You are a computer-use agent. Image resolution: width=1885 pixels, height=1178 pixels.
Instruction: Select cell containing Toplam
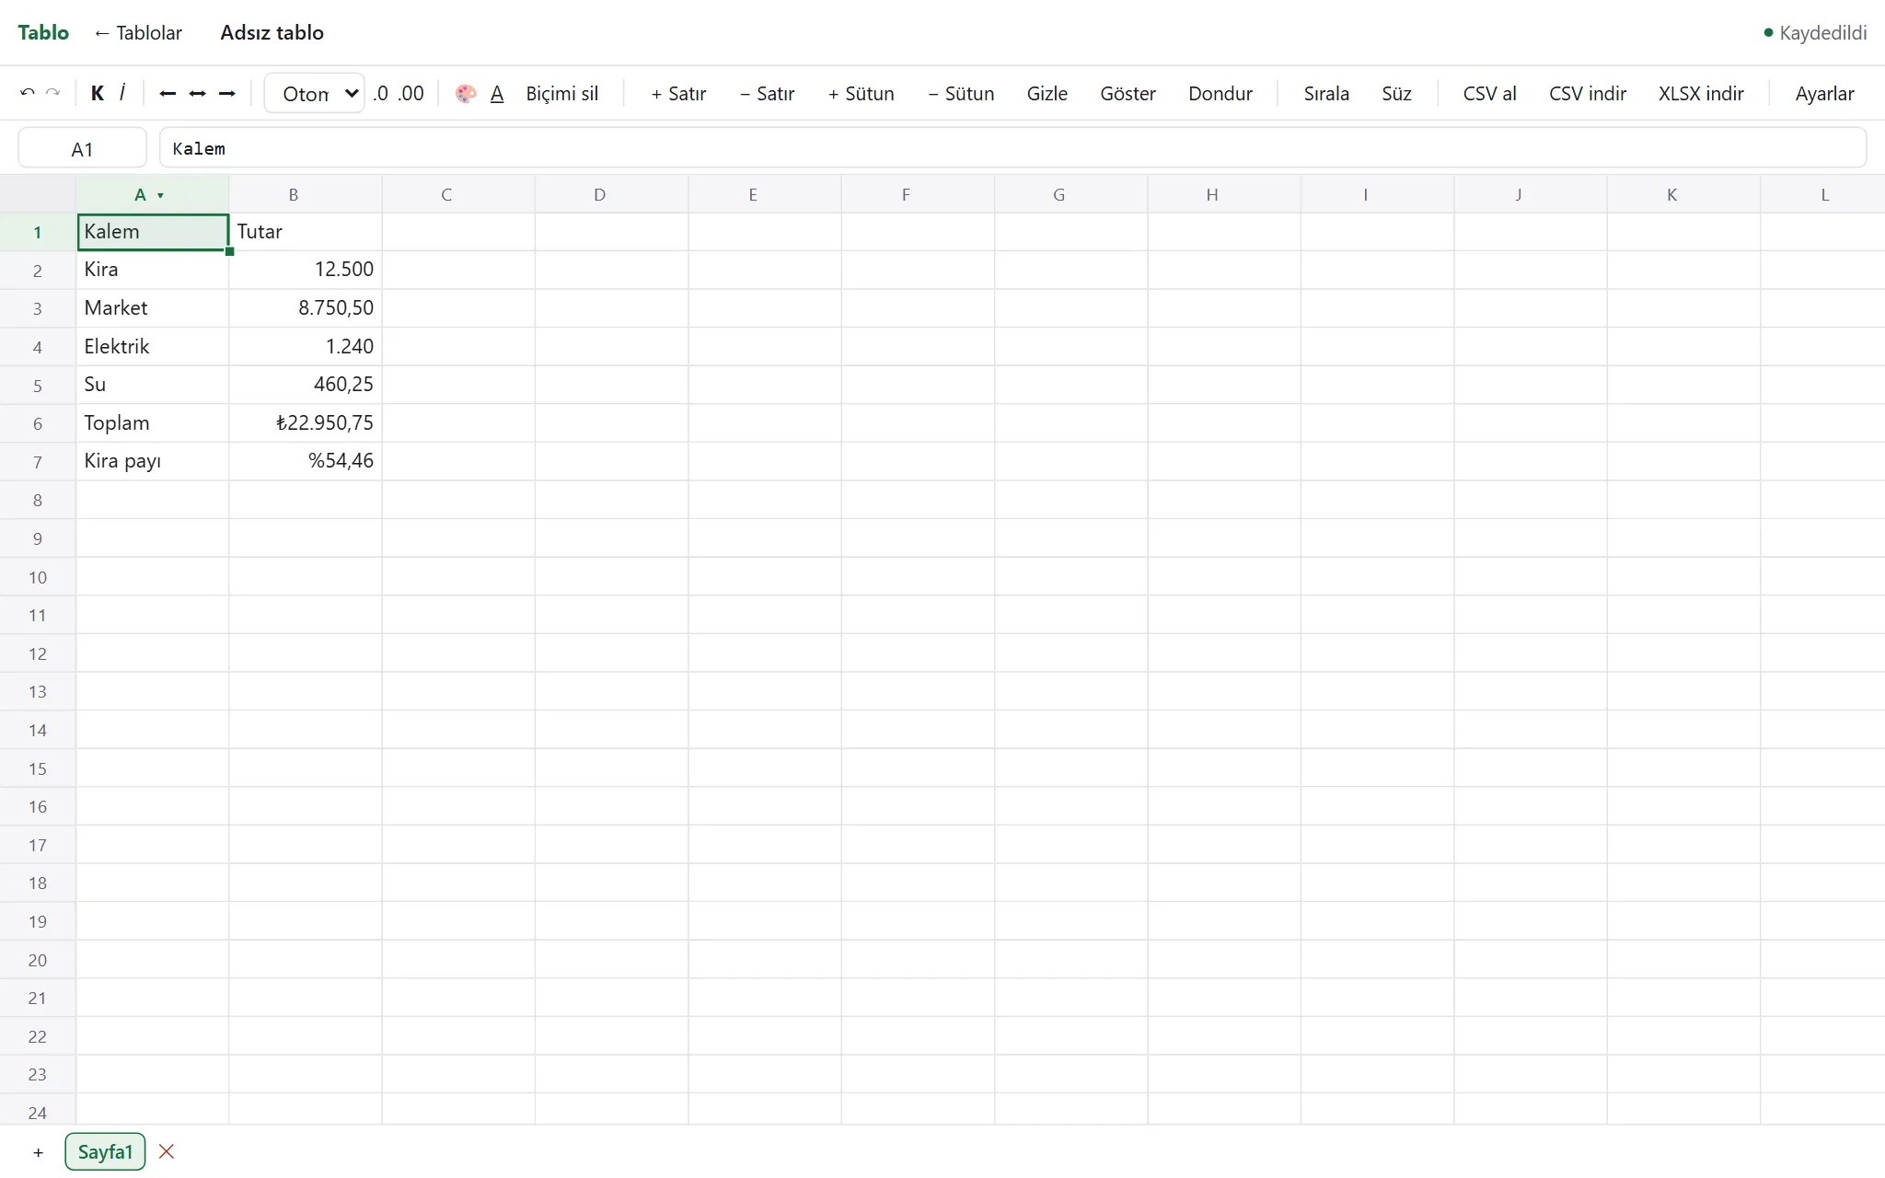coord(153,423)
